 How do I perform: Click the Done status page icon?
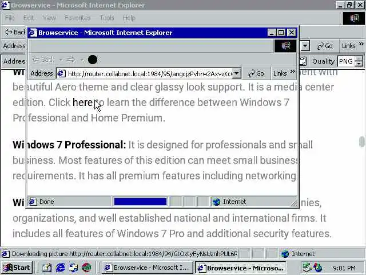pyautogui.click(x=33, y=202)
